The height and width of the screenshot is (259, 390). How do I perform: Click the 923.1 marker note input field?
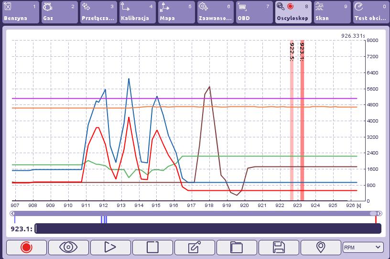pyautogui.click(x=208, y=228)
